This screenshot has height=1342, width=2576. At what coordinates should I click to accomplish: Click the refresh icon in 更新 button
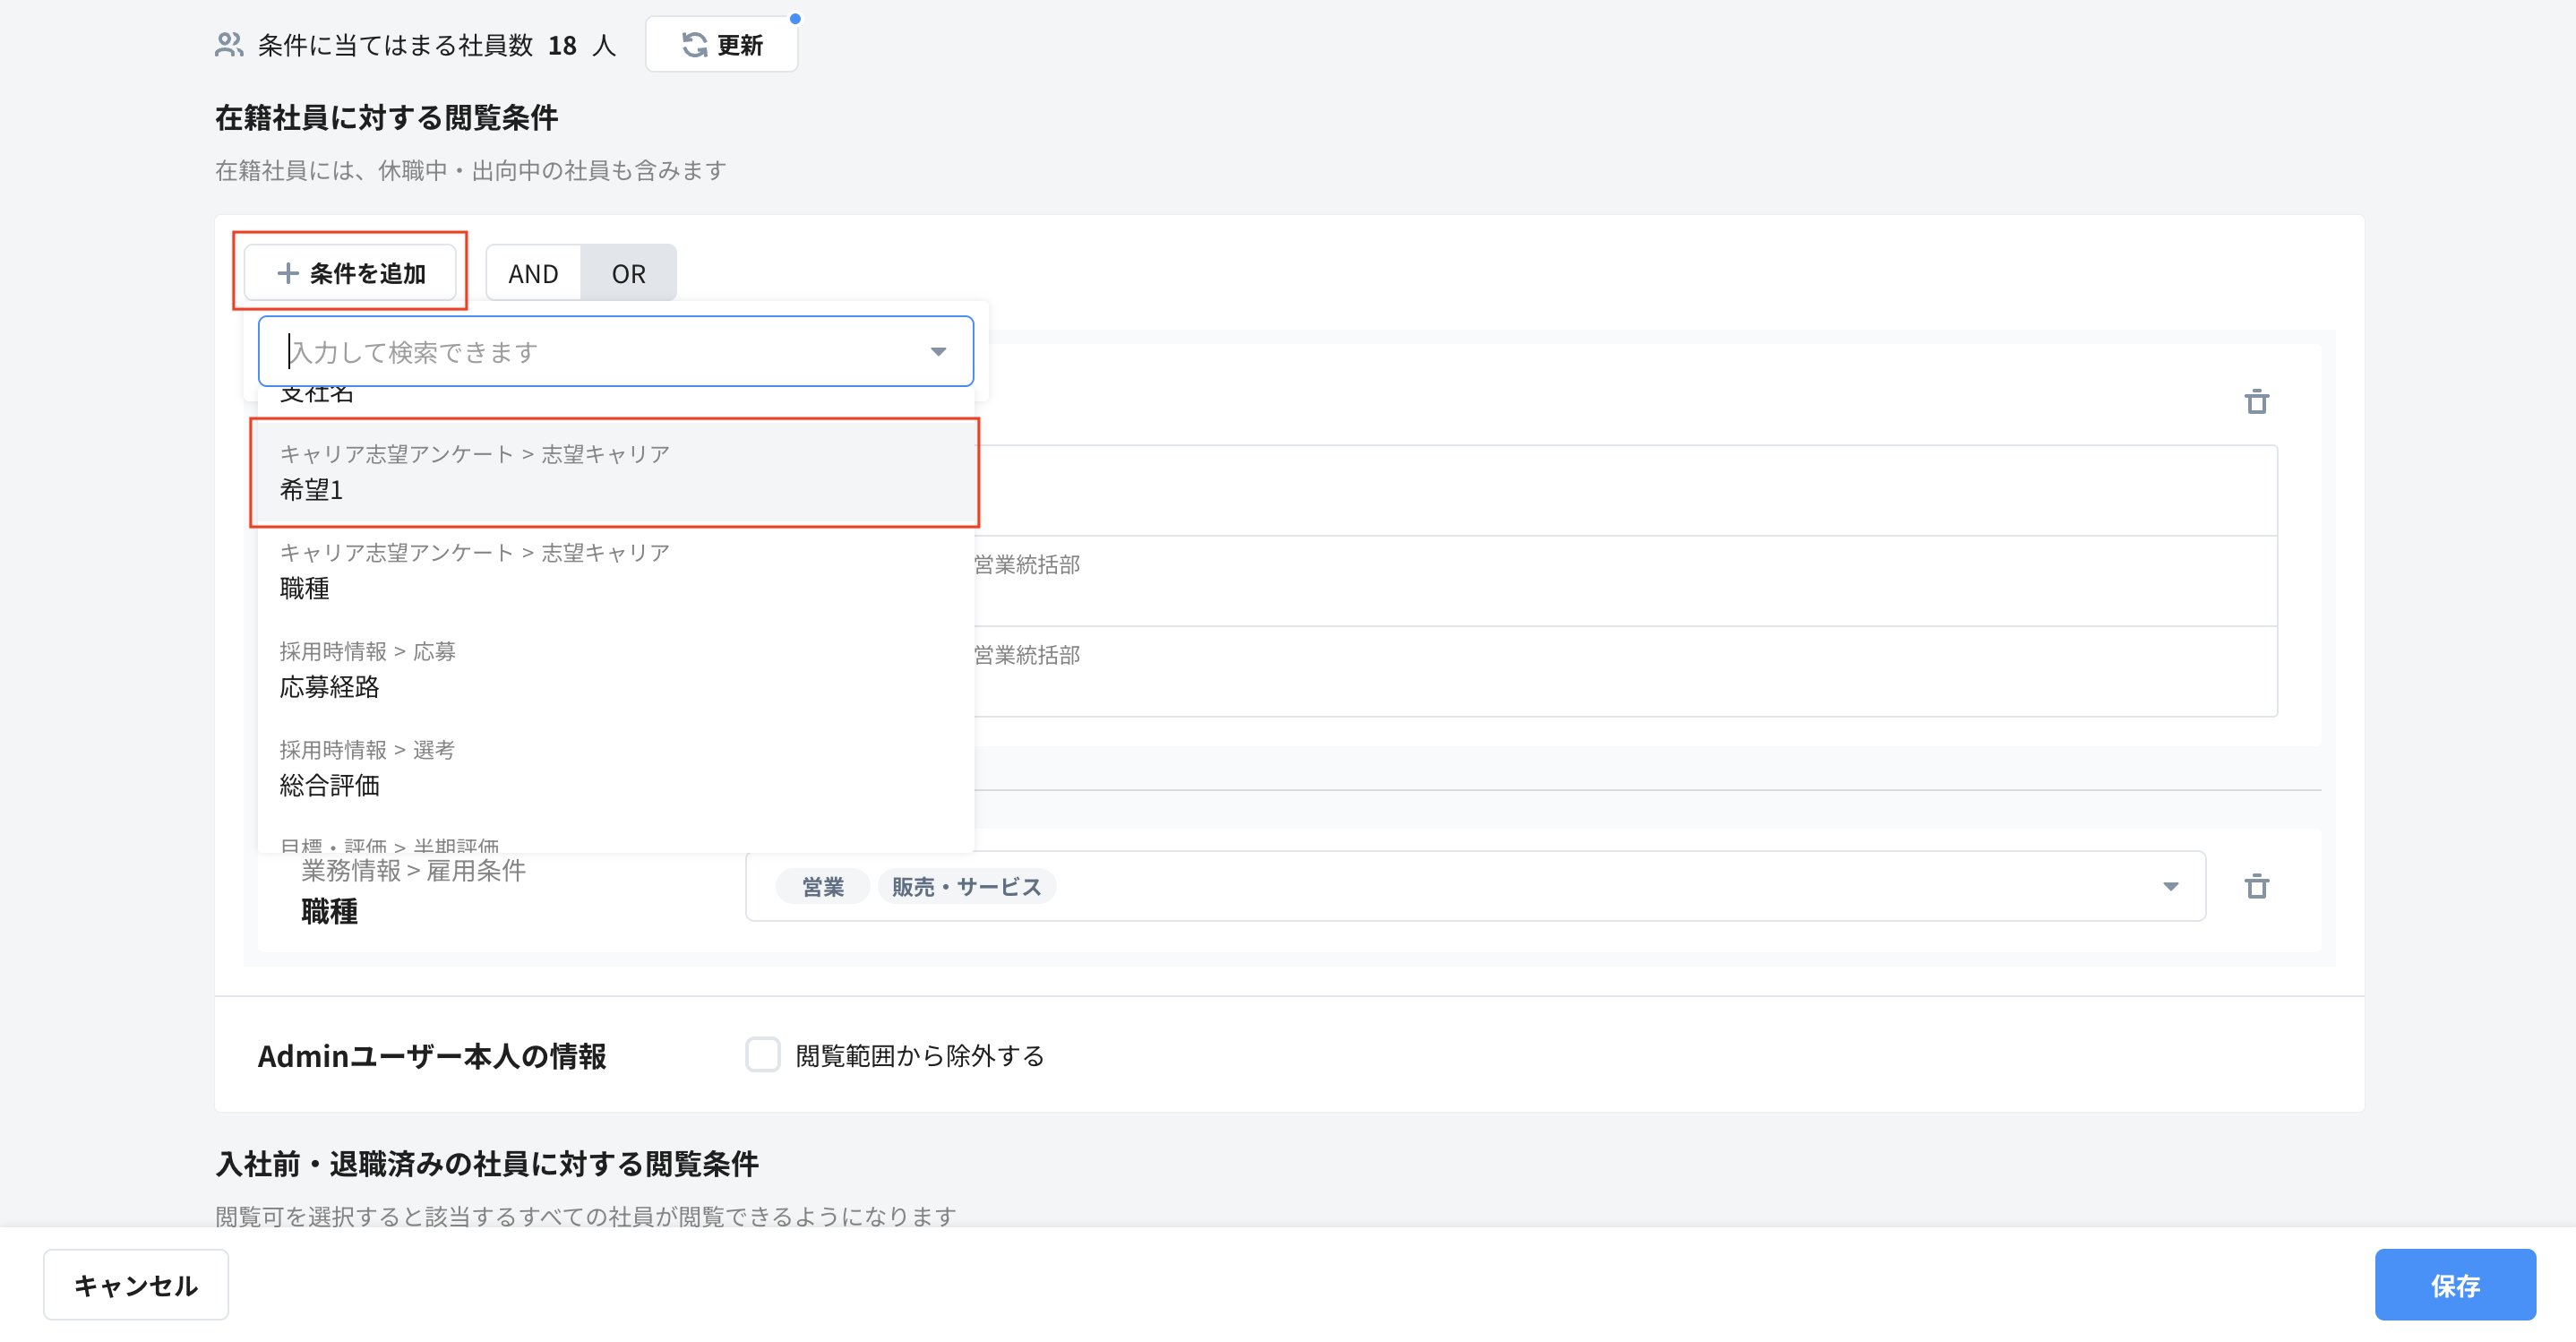(x=694, y=45)
